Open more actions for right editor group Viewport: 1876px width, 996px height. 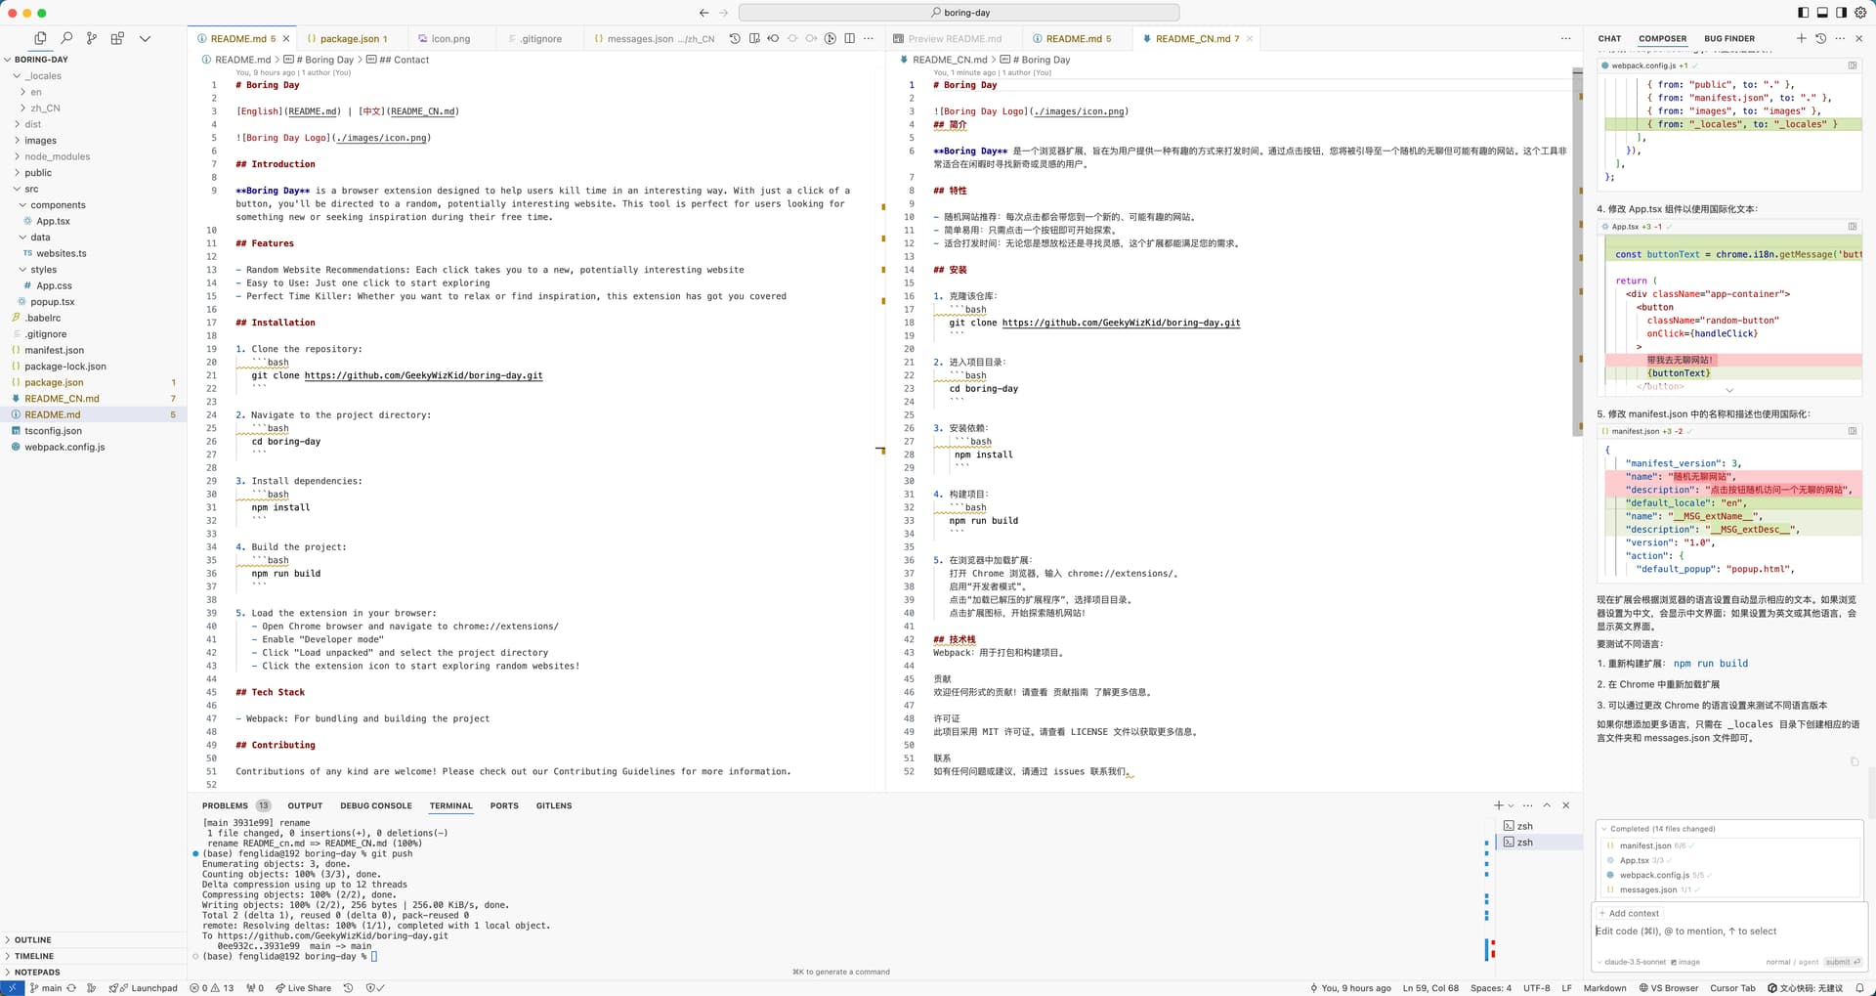coord(1565,38)
